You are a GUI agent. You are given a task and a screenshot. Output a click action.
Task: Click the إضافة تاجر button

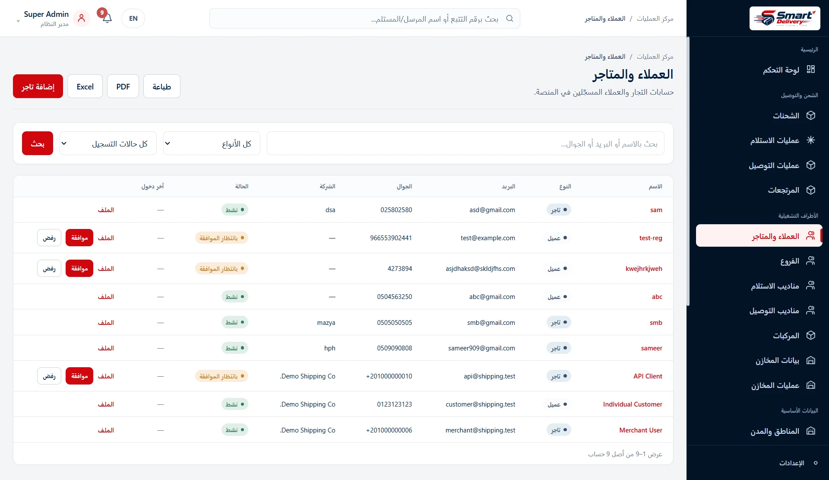pyautogui.click(x=38, y=86)
